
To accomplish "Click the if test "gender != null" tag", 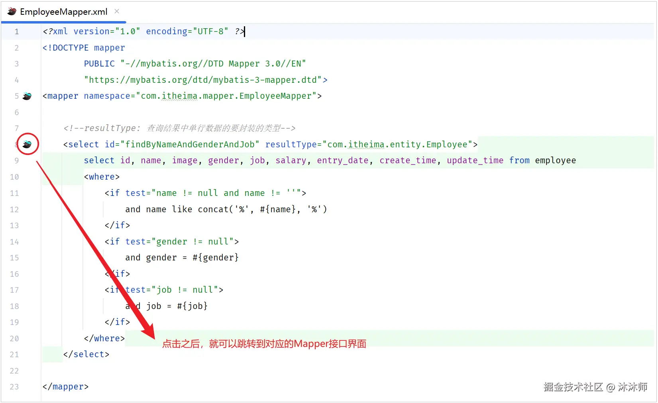I will 171,241.
